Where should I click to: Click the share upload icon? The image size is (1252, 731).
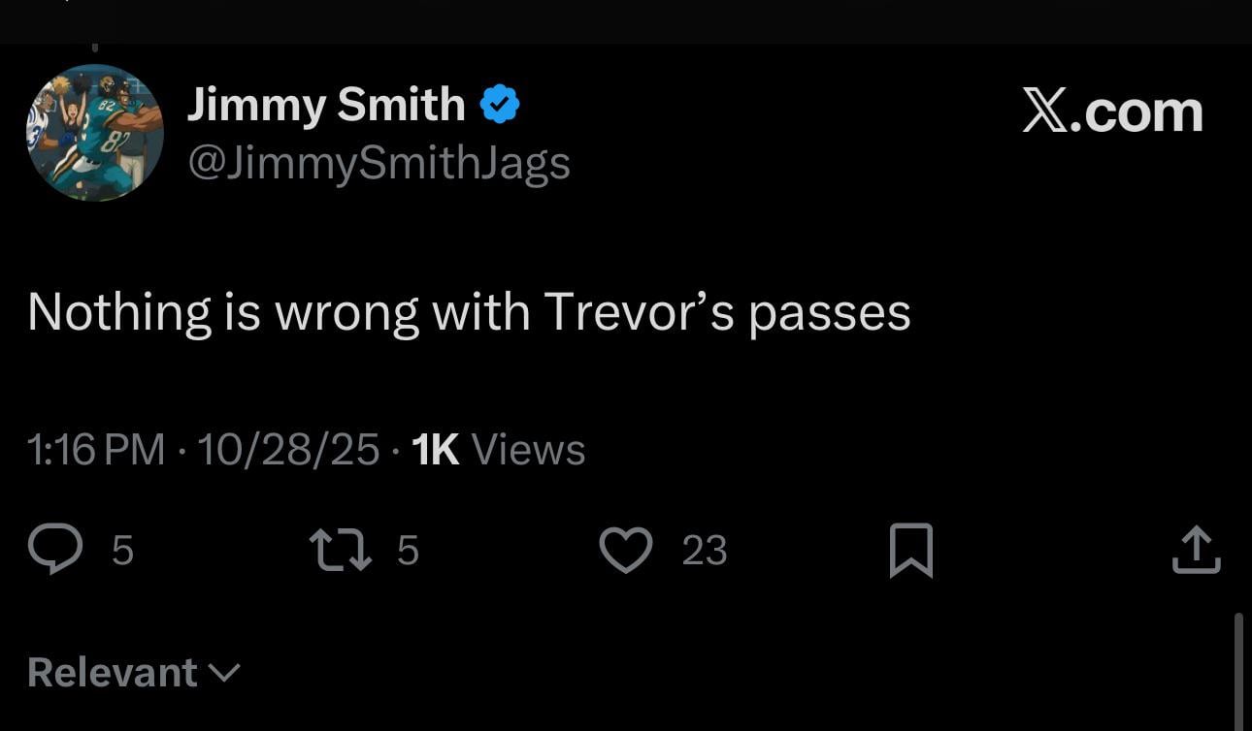tap(1195, 550)
